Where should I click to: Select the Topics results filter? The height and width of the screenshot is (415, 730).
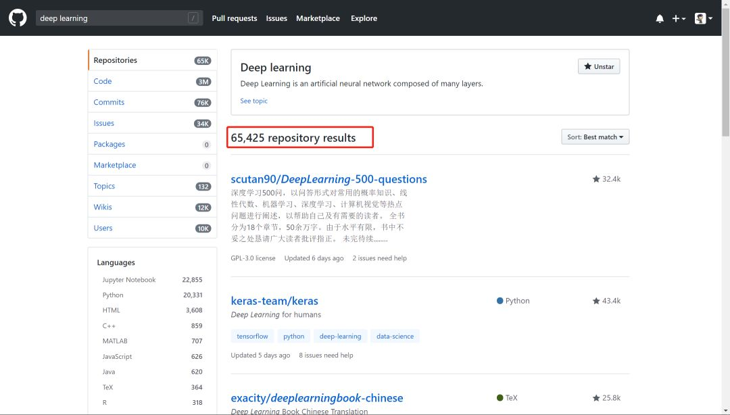152,186
